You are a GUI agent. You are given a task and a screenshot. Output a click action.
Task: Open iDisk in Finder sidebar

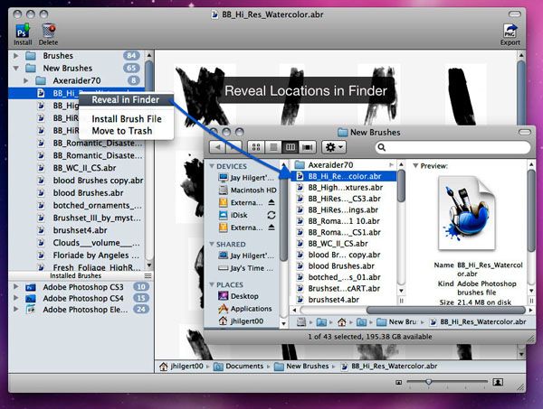click(x=233, y=215)
